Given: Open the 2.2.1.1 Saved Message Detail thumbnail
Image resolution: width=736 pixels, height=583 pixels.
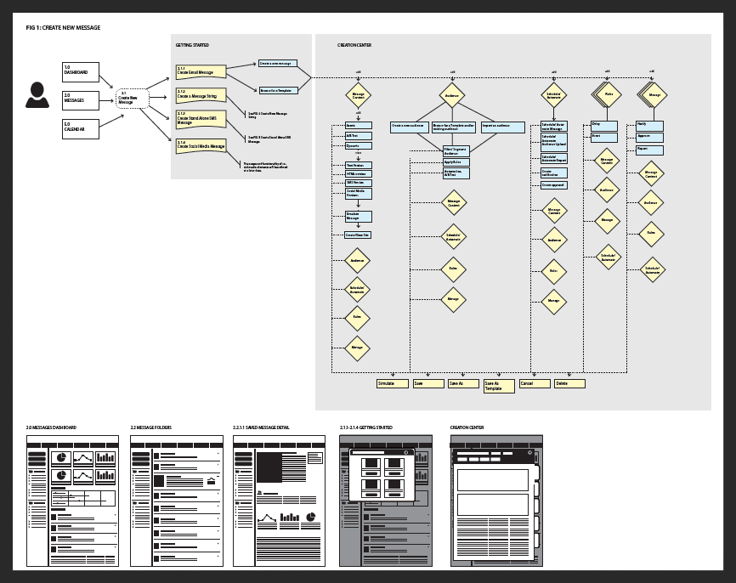Looking at the screenshot, I should coord(280,501).
